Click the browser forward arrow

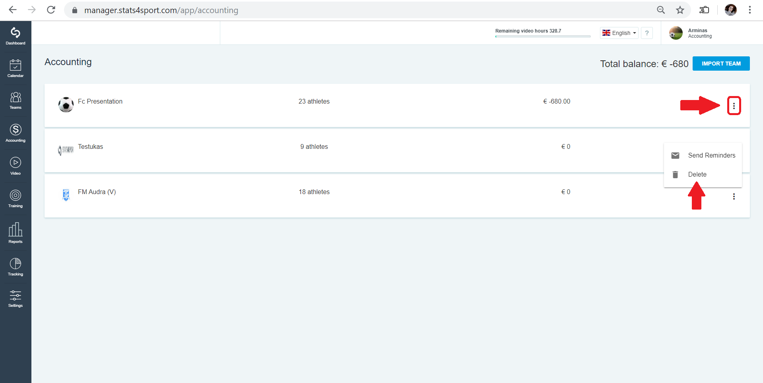tap(32, 10)
